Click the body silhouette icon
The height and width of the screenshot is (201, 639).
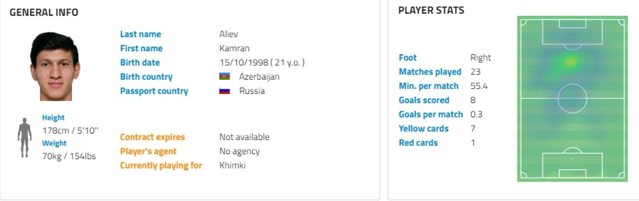(x=25, y=138)
